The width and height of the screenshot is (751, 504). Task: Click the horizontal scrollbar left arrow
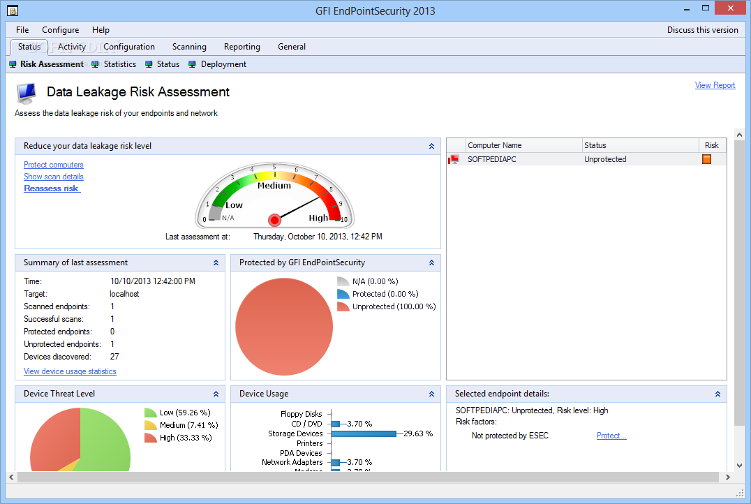tap(11, 477)
